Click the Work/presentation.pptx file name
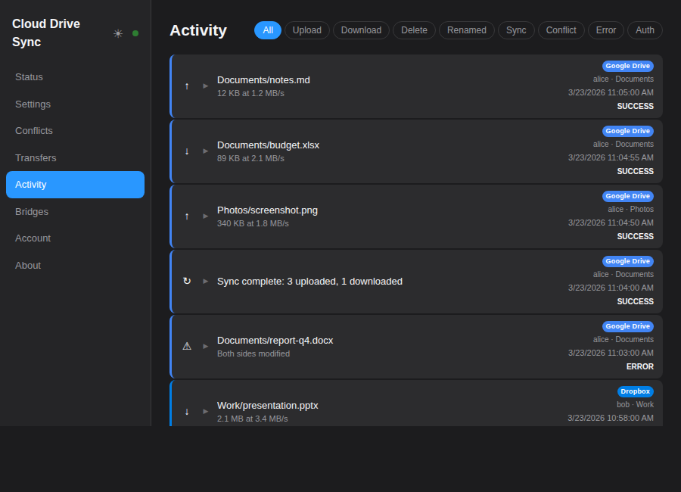The height and width of the screenshot is (492, 681). pos(268,406)
